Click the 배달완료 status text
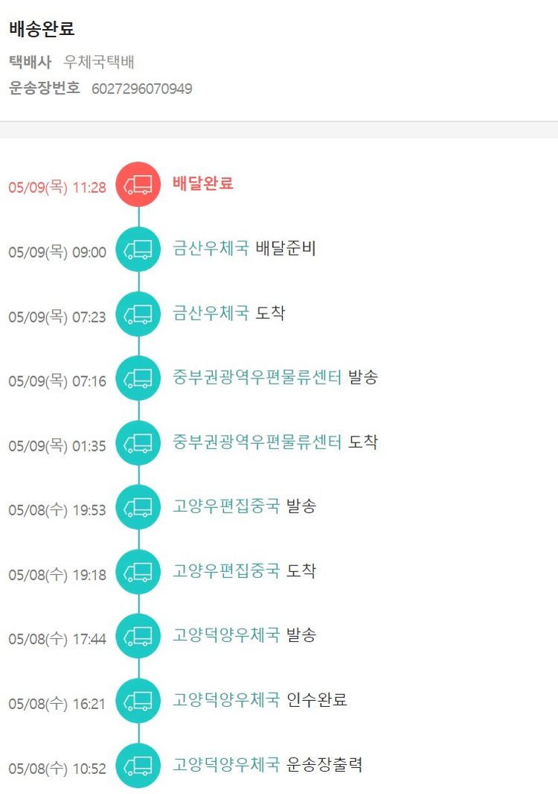 click(x=203, y=183)
